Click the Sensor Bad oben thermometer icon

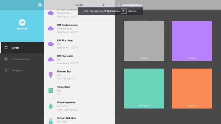tap(51, 121)
